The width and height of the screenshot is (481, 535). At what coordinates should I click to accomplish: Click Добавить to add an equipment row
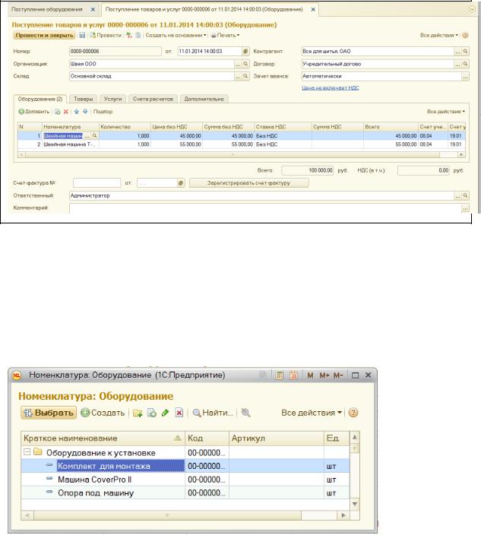(33, 112)
